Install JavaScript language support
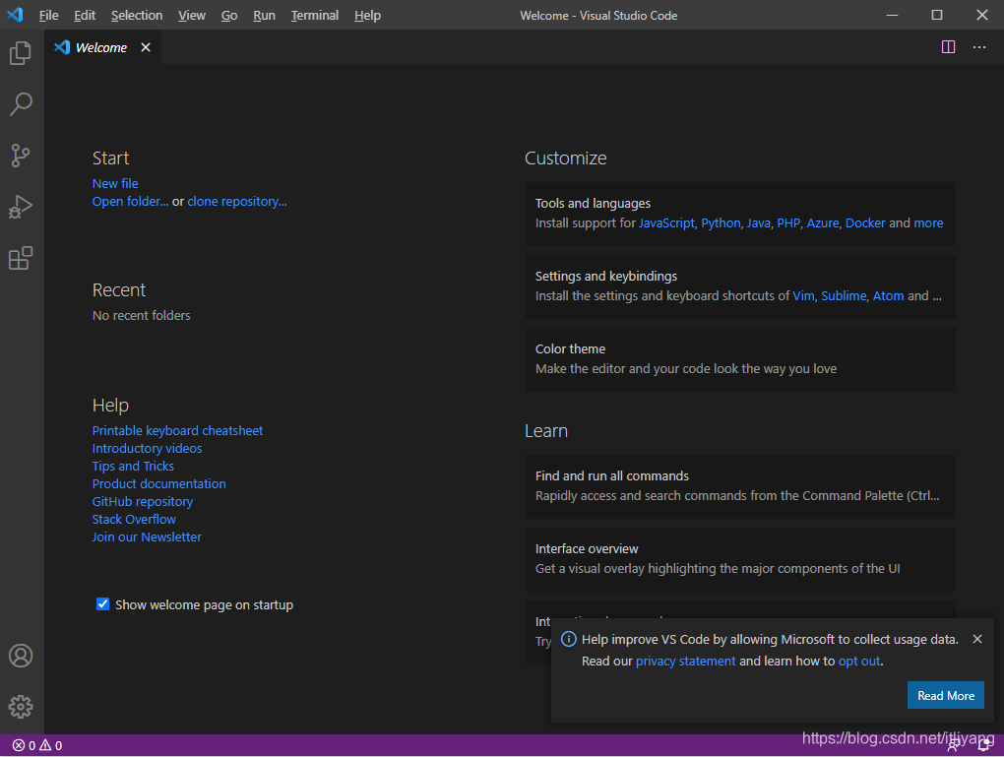The image size is (1004, 757). [x=666, y=222]
